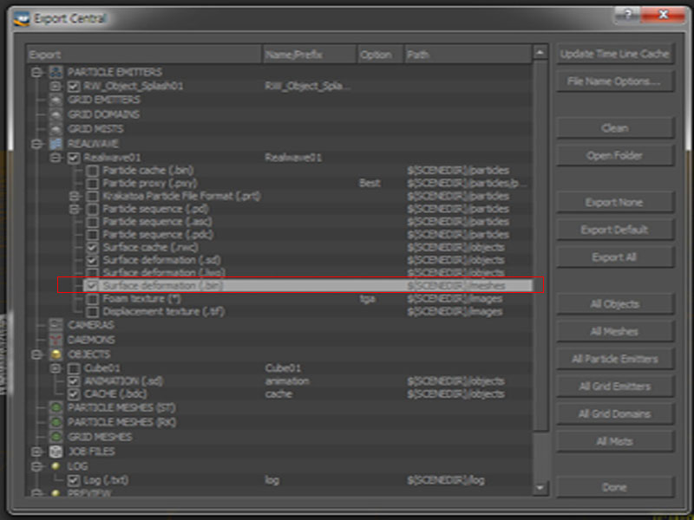
Task: Click the Name/Prefix column header
Action: point(309,55)
